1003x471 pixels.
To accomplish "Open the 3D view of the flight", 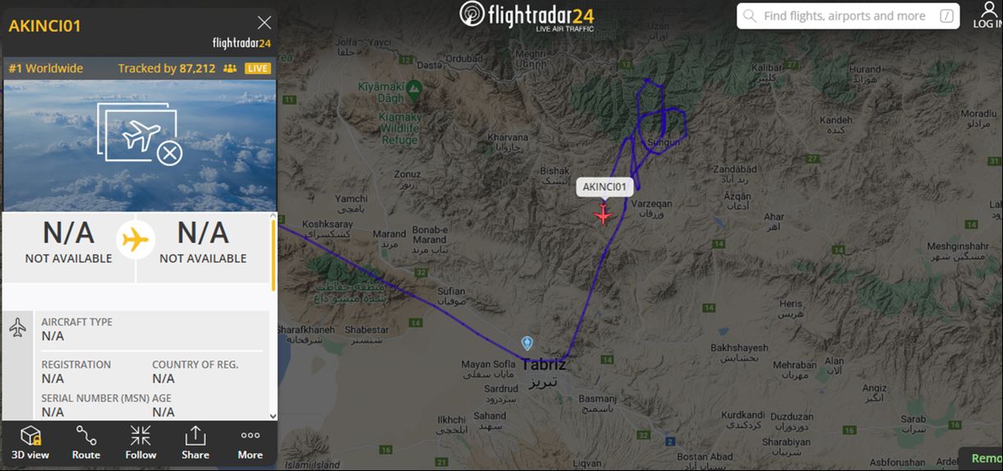I will 30,443.
